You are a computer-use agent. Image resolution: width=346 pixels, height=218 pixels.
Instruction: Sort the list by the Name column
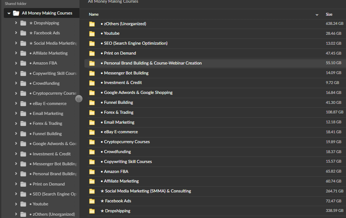click(94, 15)
